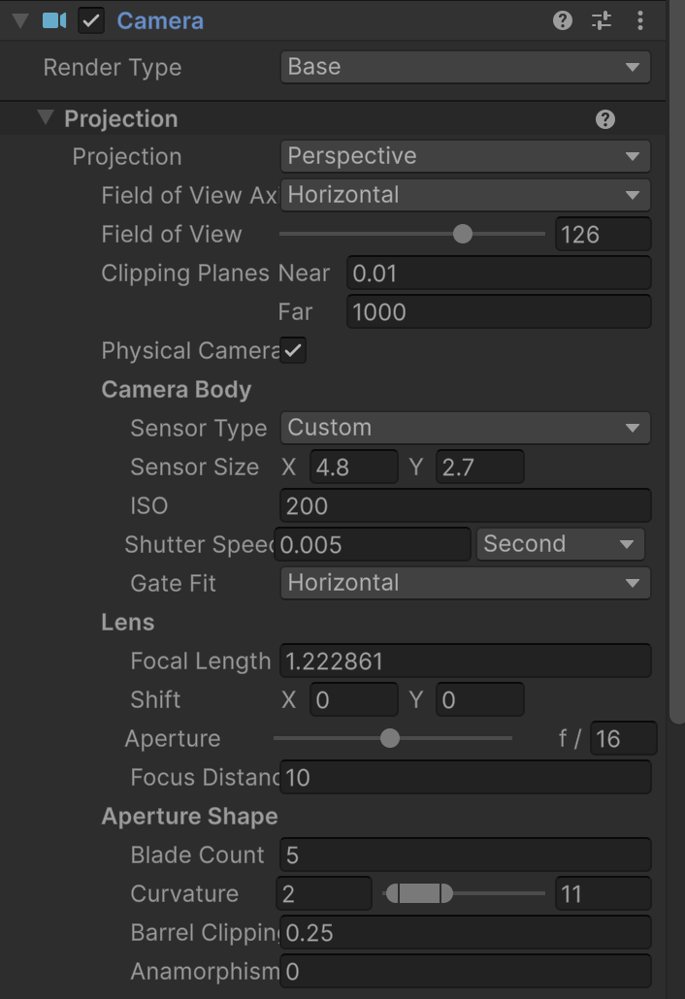Image resolution: width=685 pixels, height=999 pixels.
Task: Open the Gate Fit Horizontal dropdown
Action: coord(465,583)
